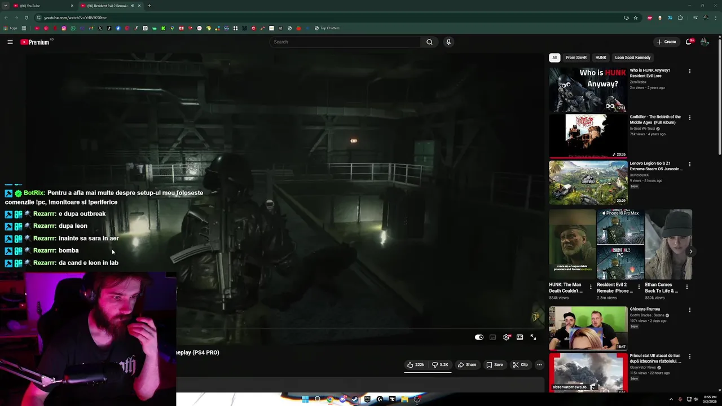Show next shorts with the right chevron
This screenshot has width=722, height=406.
point(690,252)
